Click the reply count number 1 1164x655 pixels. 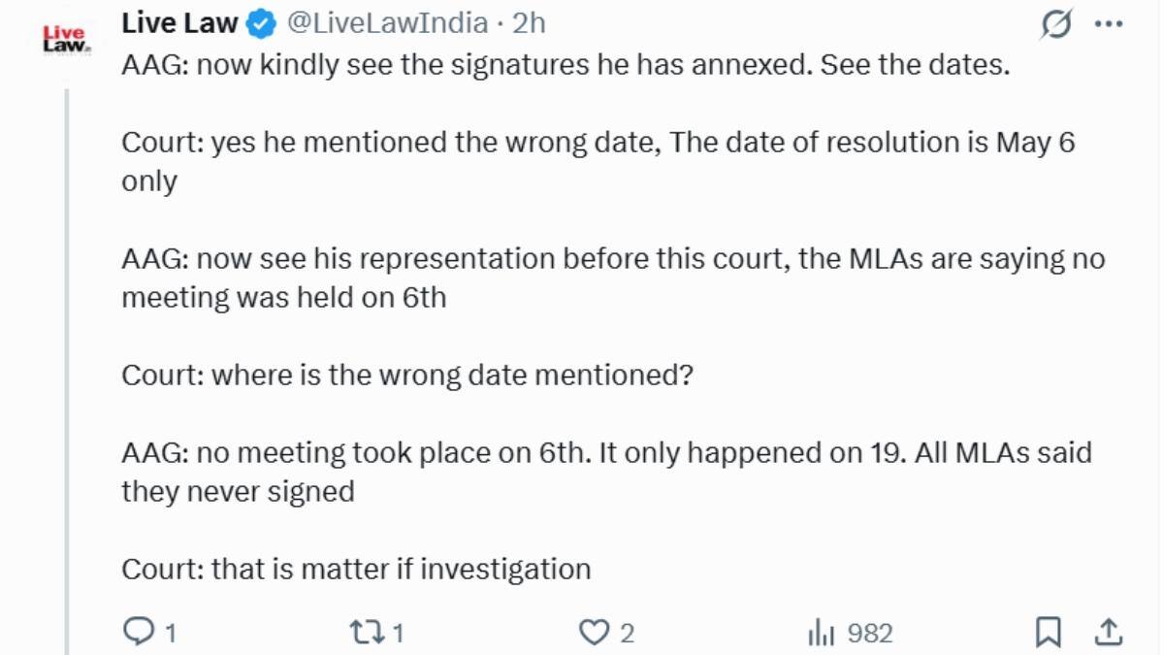pyautogui.click(x=171, y=634)
